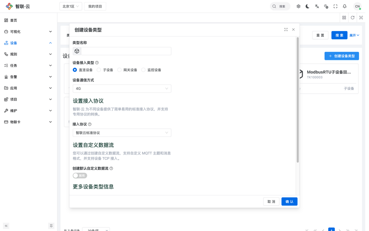
Task: Toggle dark mode moon icon
Action: [x=307, y=6]
